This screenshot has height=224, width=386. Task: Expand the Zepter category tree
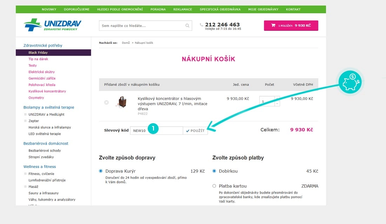click(25, 121)
